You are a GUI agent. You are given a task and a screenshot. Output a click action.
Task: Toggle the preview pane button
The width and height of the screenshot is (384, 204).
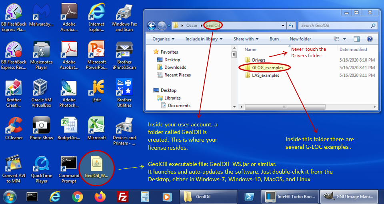tap(356, 39)
